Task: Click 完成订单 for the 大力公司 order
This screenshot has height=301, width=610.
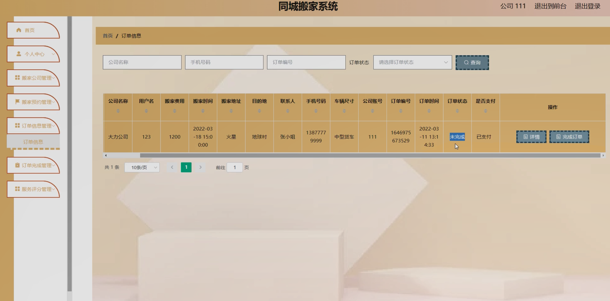Action: tap(569, 137)
